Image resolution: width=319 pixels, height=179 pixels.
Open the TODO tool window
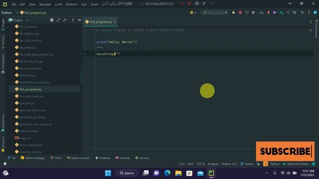click(x=56, y=158)
